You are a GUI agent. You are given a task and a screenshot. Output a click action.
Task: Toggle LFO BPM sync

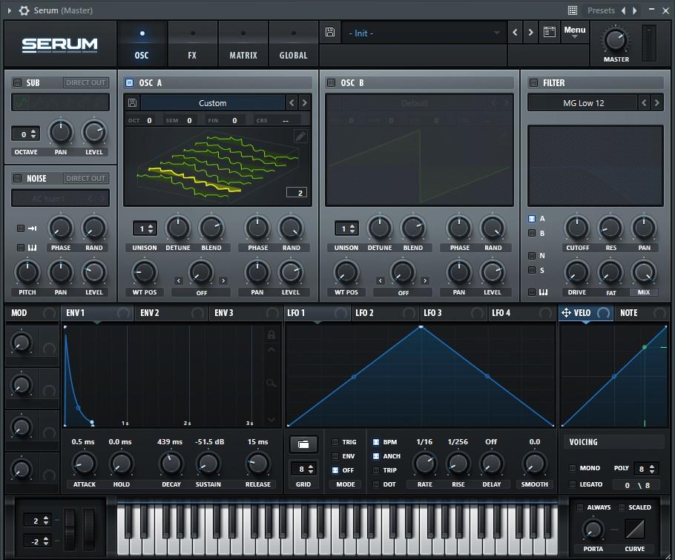376,441
